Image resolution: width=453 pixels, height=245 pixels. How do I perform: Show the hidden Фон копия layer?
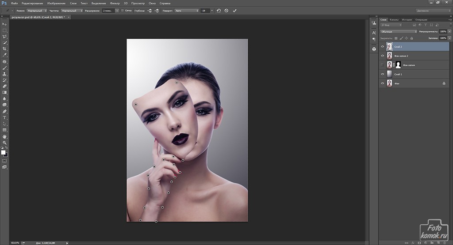click(383, 65)
